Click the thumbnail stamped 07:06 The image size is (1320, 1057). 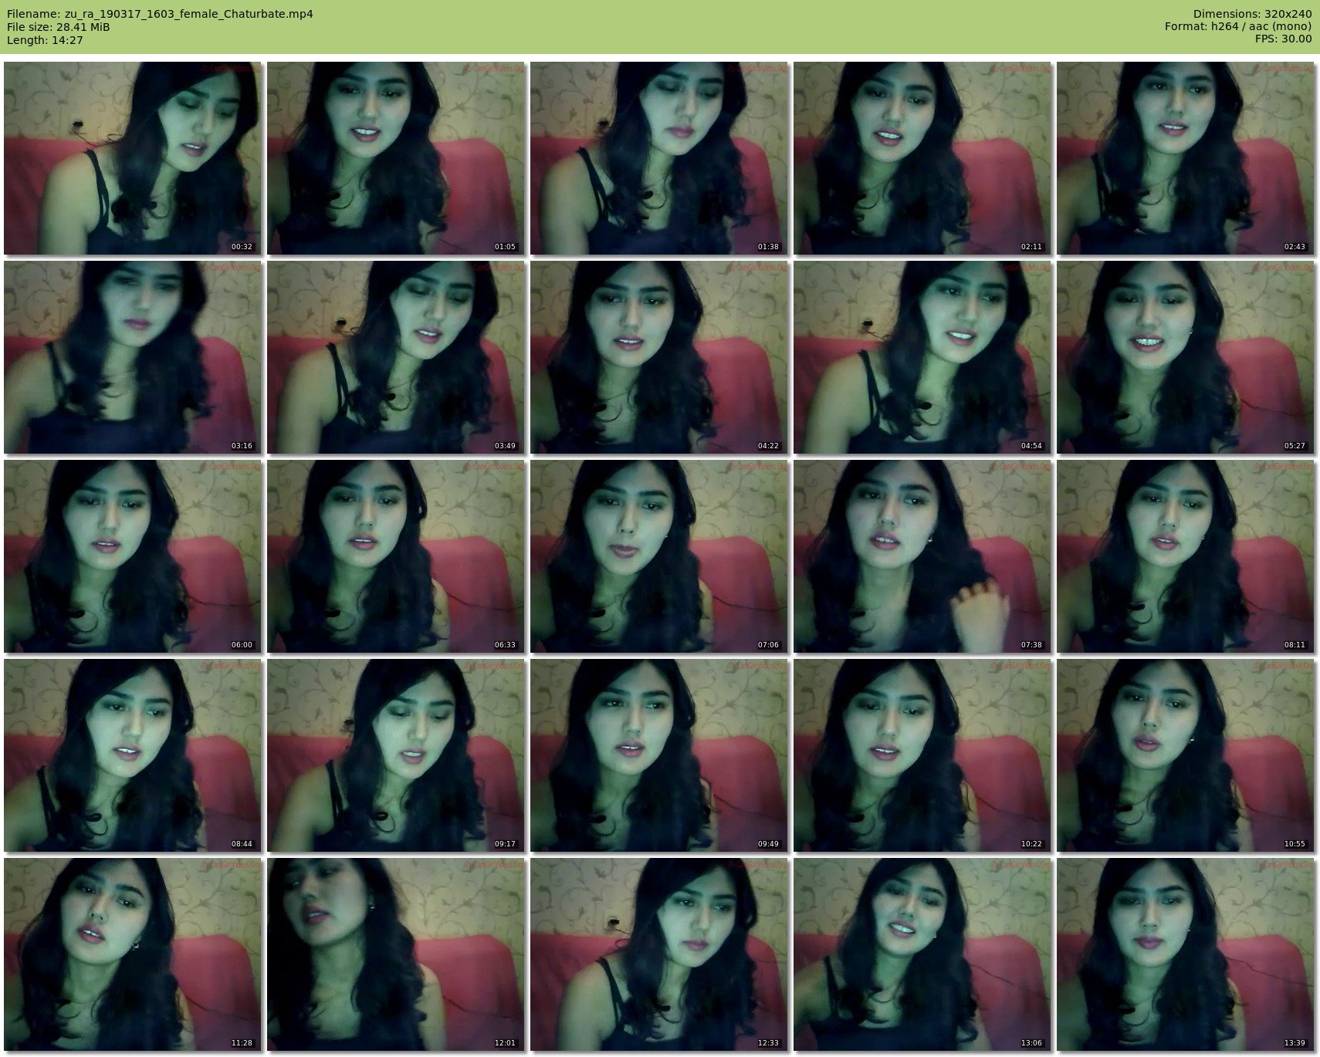tap(659, 556)
